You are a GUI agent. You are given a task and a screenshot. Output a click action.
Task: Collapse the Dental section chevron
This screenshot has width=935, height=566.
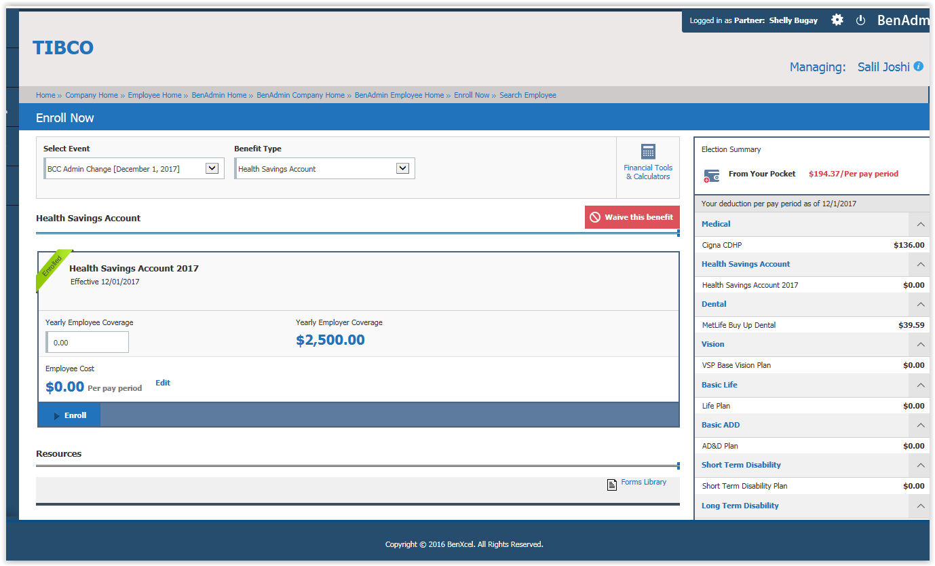920,305
